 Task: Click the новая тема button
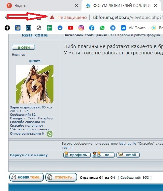click(26, 177)
